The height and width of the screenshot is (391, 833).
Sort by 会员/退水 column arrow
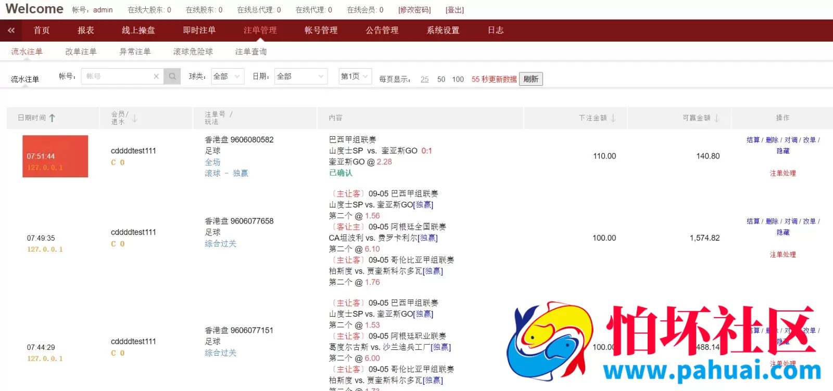[134, 118]
